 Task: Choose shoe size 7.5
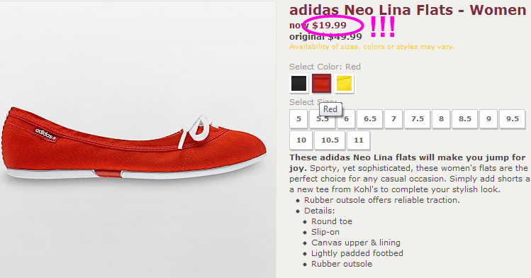tap(417, 119)
